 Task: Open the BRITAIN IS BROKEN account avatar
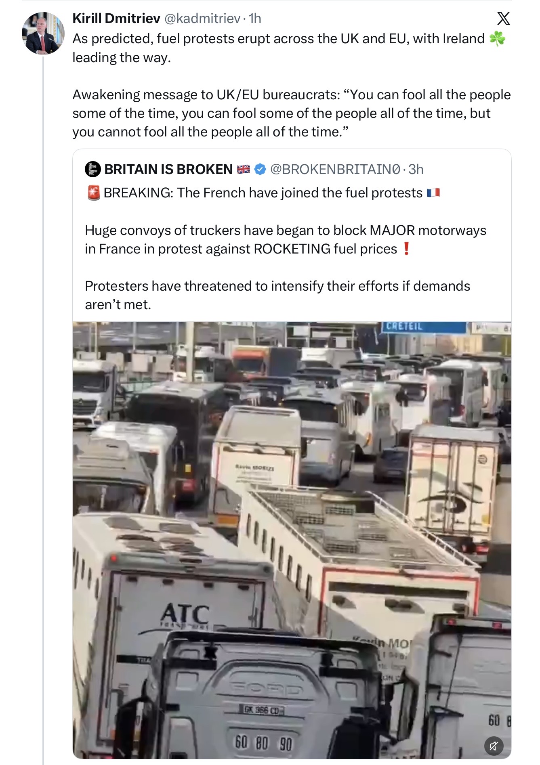(x=93, y=169)
